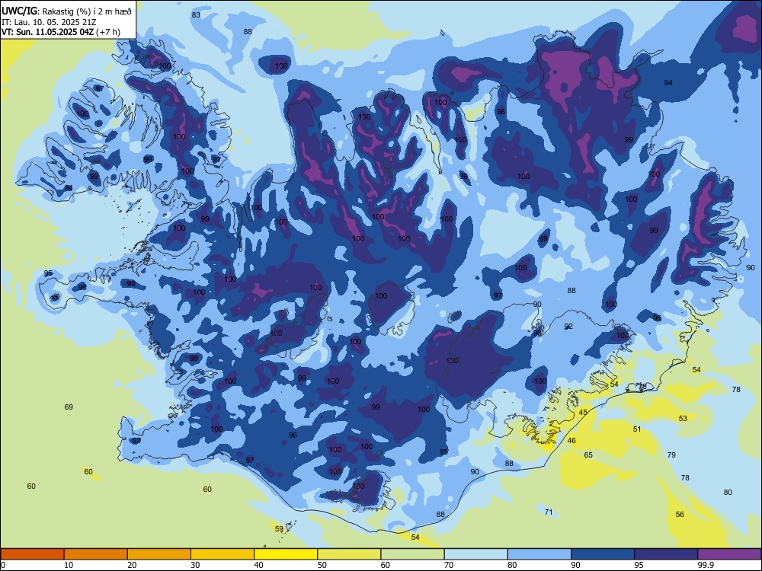
Task: Click the legend tick label '40'
Action: click(258, 565)
